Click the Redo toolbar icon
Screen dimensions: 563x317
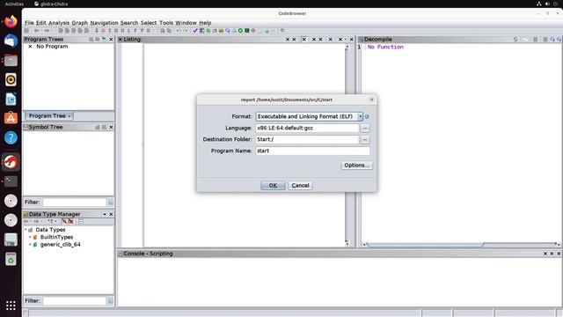(186, 31)
